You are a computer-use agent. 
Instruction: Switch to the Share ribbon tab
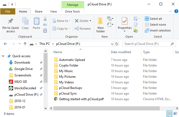click(38, 11)
